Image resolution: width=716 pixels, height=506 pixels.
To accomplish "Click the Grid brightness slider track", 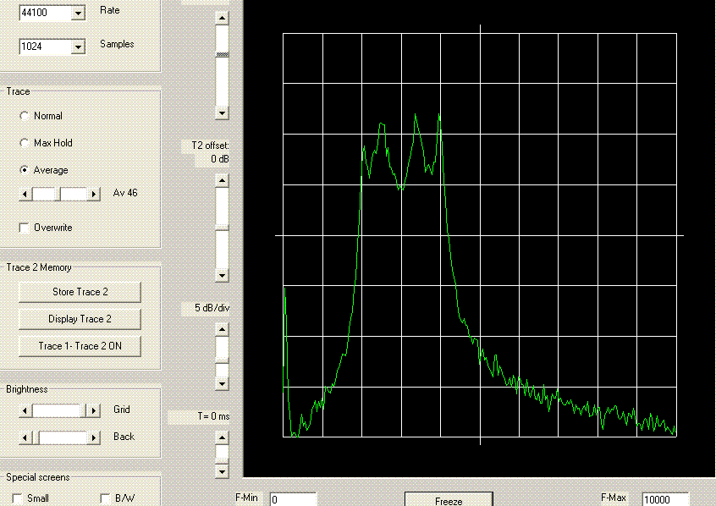I will pos(59,410).
